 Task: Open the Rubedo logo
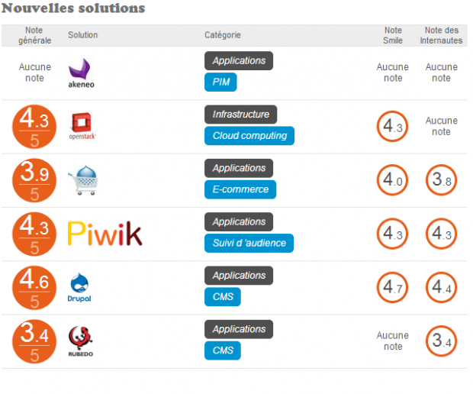pyautogui.click(x=81, y=341)
